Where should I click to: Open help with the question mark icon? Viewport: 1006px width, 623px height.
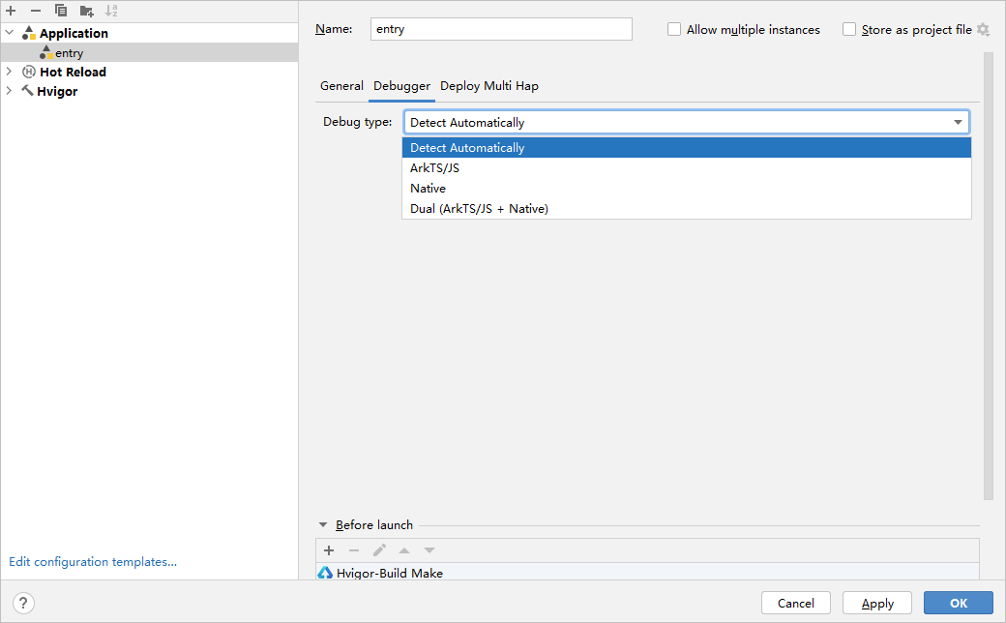pos(25,603)
